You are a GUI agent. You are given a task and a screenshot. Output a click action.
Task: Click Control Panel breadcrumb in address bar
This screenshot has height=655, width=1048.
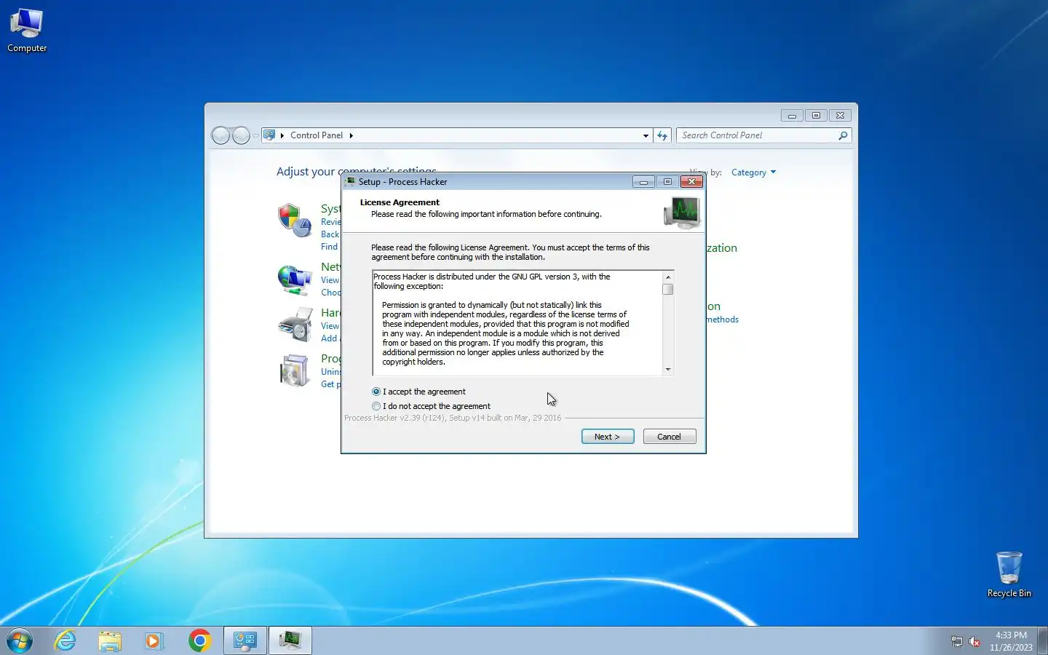[317, 135]
